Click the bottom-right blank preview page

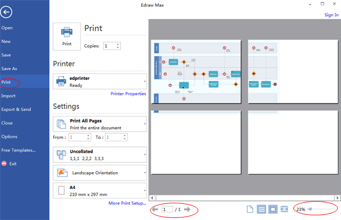[x=293, y=142]
